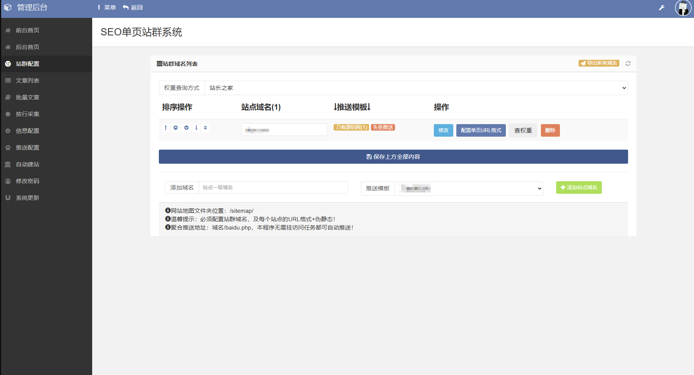Open the 推送配置 settings
694x375 pixels.
pyautogui.click(x=27, y=147)
